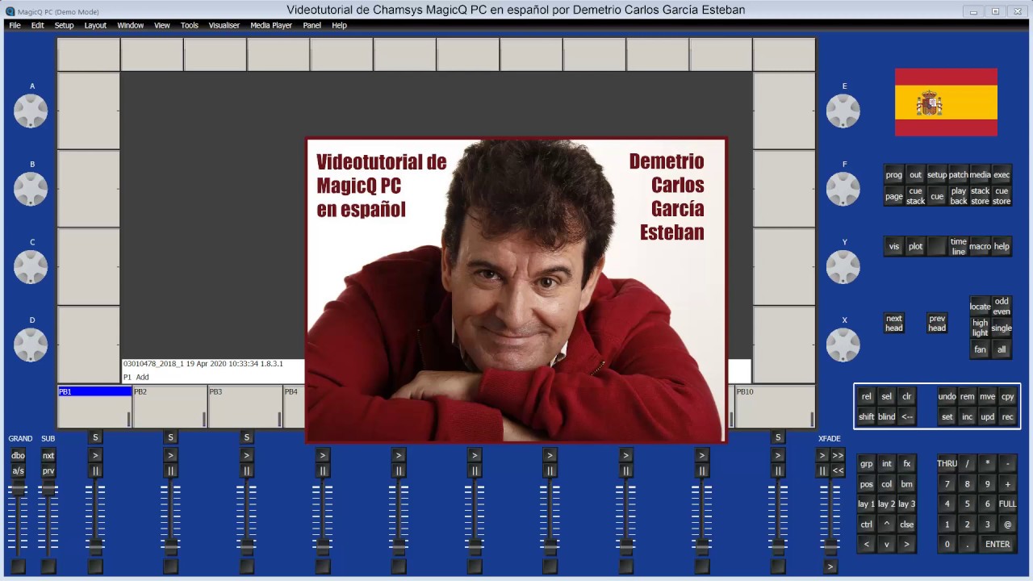The image size is (1033, 581).
Task: Open the Edit menu
Action: (x=38, y=25)
